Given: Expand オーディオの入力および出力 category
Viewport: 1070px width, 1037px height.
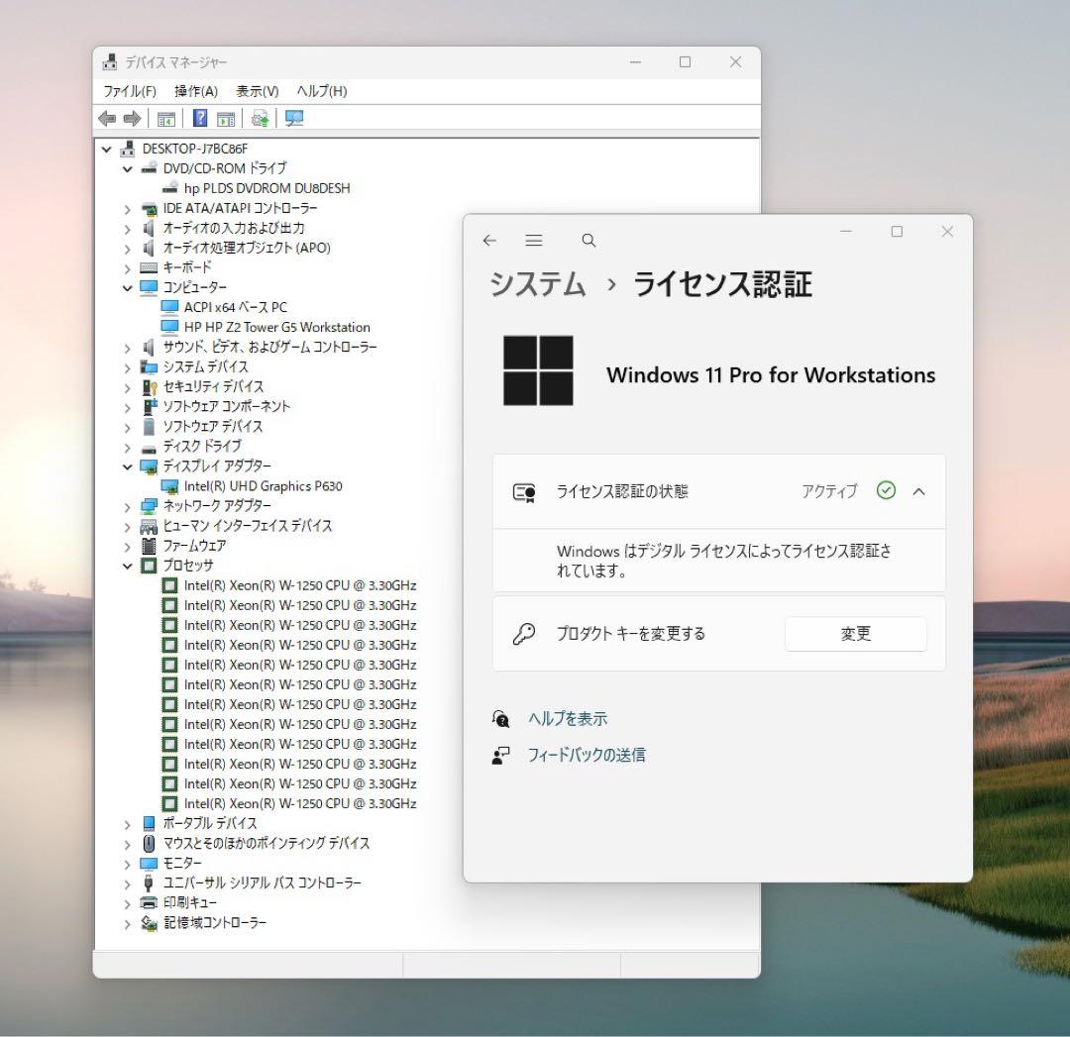Looking at the screenshot, I should click(x=127, y=229).
